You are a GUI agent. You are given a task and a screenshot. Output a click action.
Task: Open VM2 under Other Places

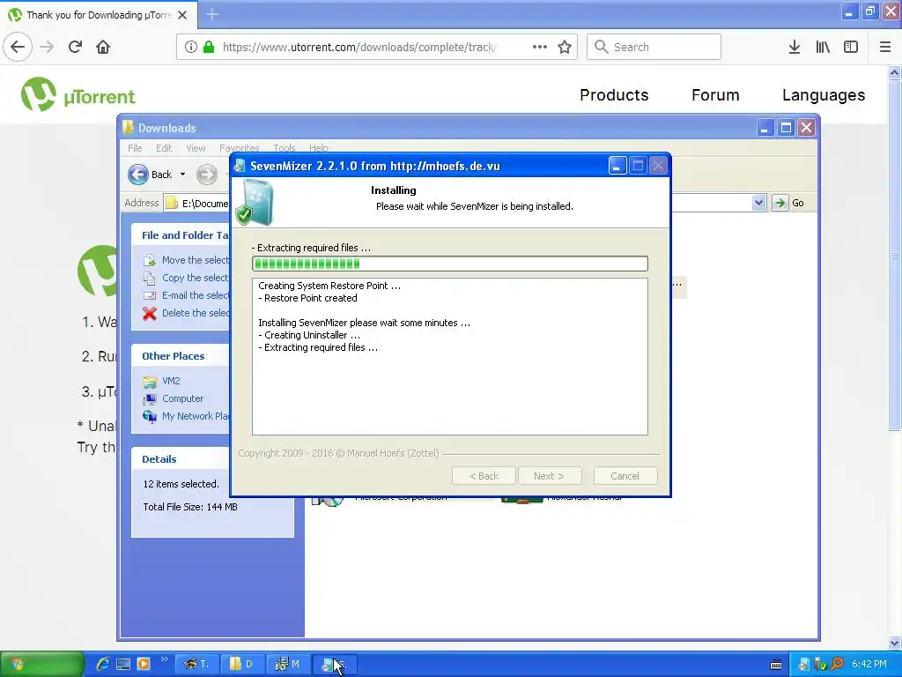pos(162,381)
